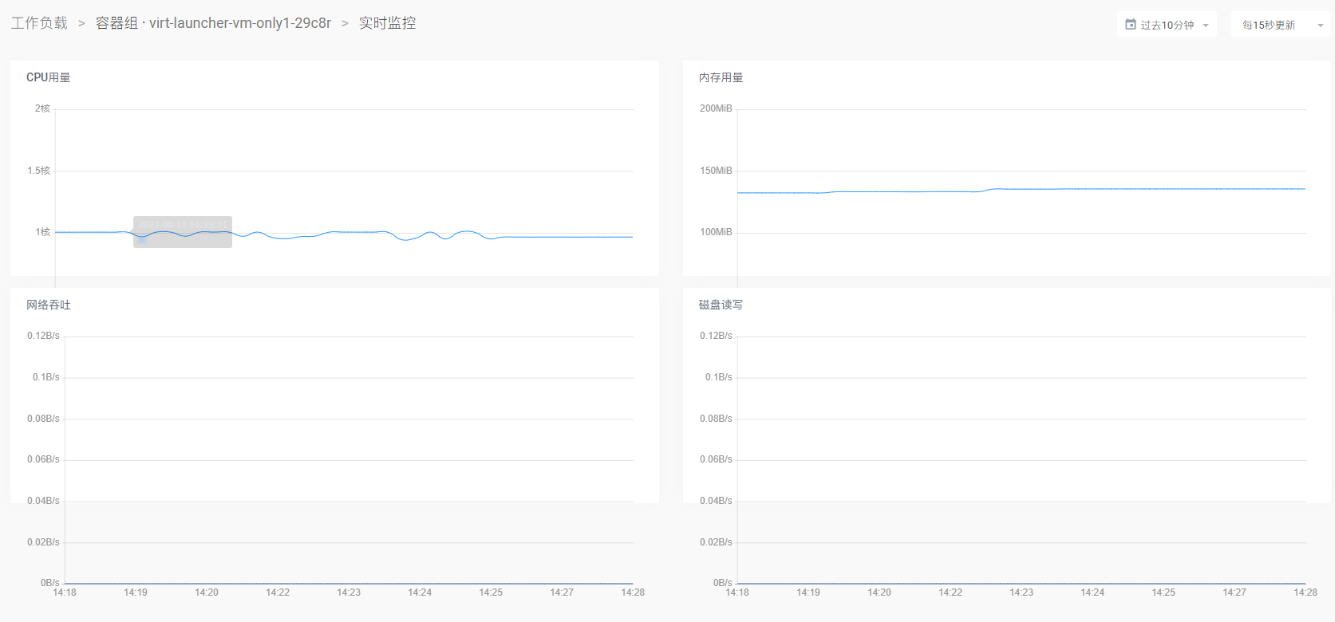Viewport: 1335px width, 622px height.
Task: Click the 14:20 marker on network chart axis
Action: coord(207,592)
